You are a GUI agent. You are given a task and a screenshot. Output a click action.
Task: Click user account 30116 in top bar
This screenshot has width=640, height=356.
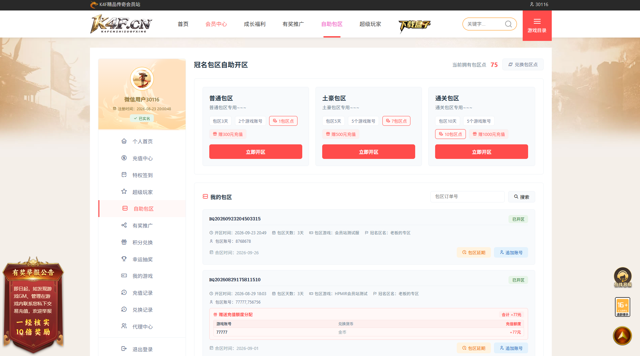(539, 4)
